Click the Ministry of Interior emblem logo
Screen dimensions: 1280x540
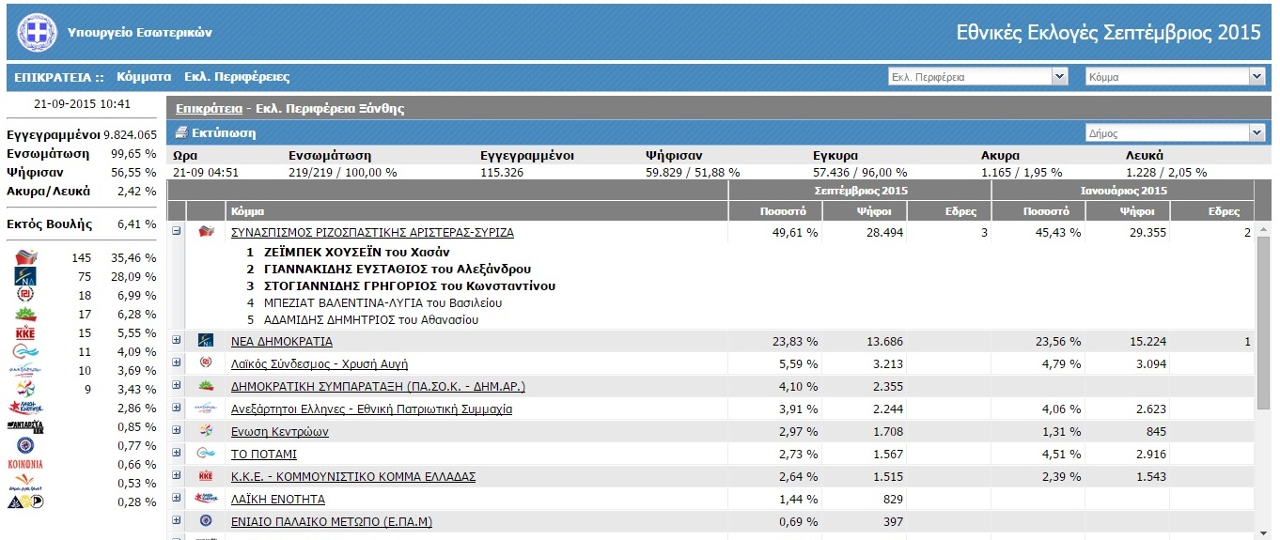pyautogui.click(x=37, y=32)
